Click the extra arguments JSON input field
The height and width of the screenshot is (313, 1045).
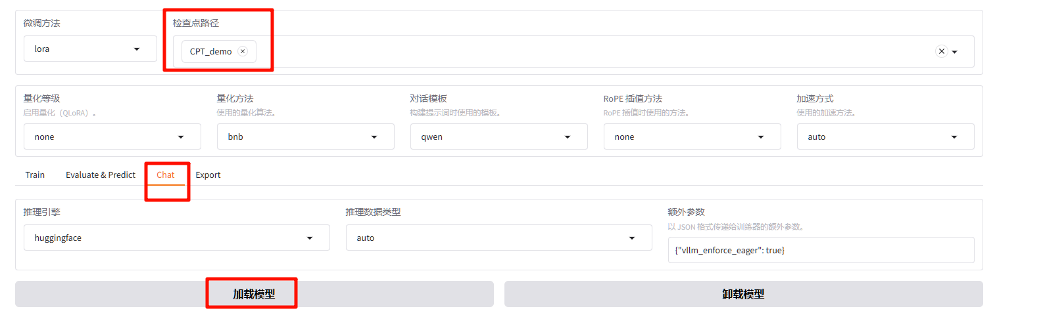coord(820,251)
